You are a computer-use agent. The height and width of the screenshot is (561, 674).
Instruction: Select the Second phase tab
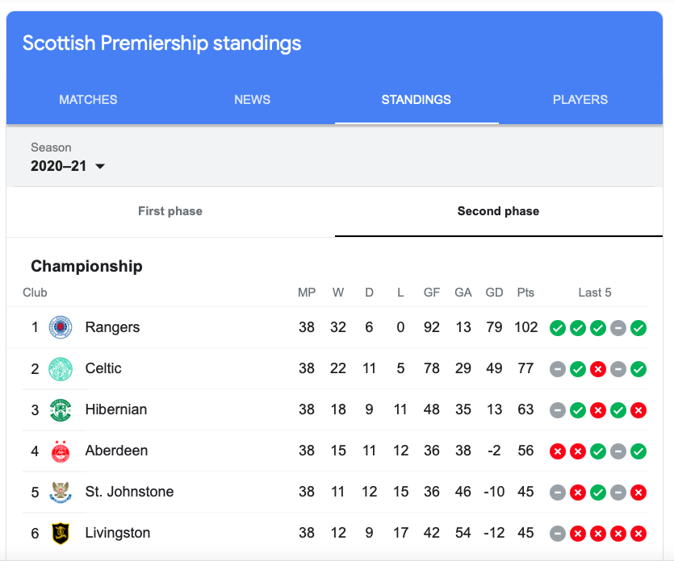click(x=498, y=211)
